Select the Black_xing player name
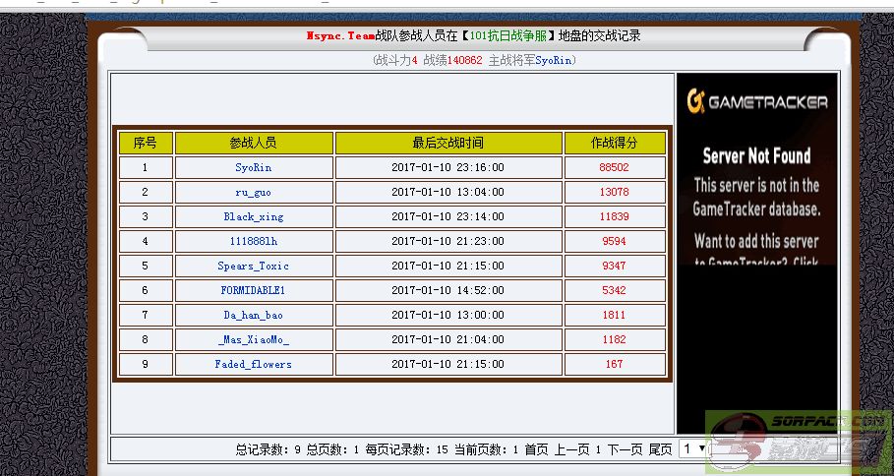The height and width of the screenshot is (476, 894). (254, 216)
